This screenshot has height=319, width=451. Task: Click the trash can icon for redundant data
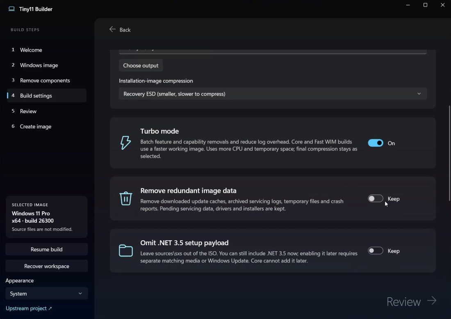[x=126, y=198]
